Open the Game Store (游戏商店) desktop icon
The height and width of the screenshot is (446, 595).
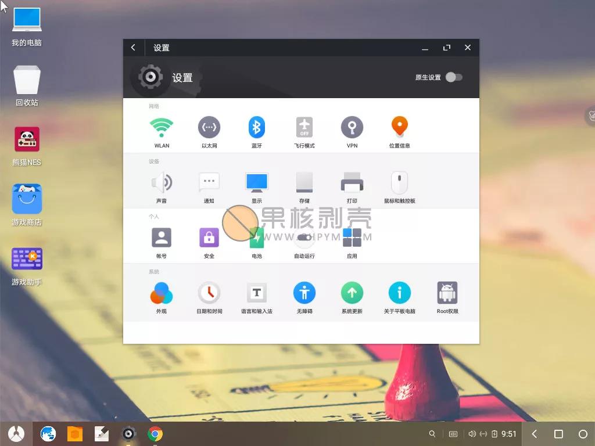27,205
